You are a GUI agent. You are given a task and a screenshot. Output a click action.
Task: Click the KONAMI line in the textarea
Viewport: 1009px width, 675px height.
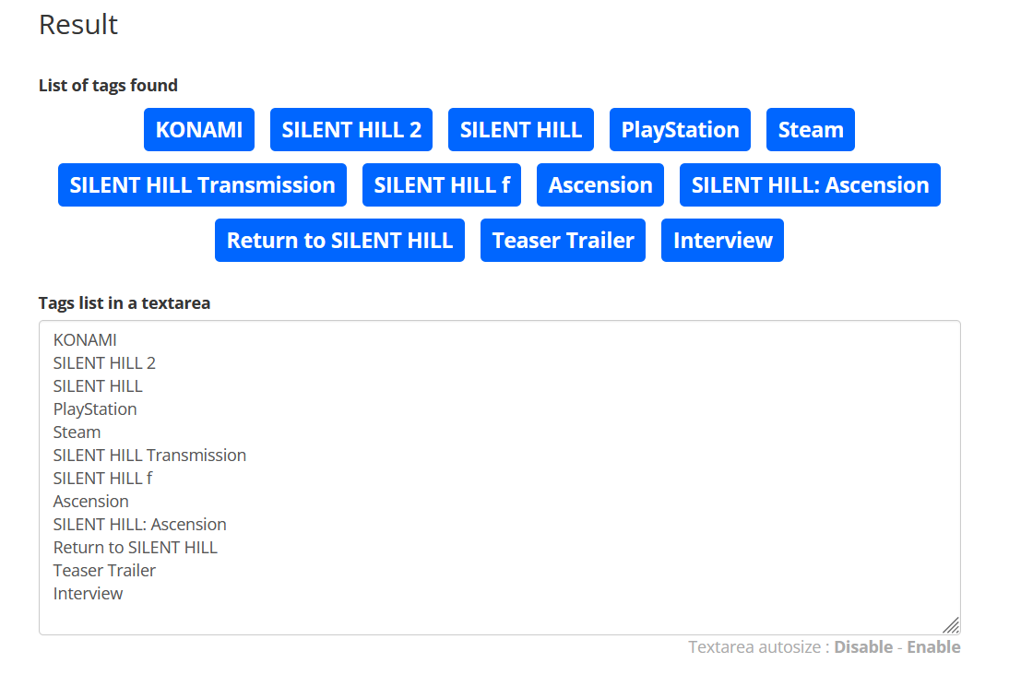[x=85, y=339]
